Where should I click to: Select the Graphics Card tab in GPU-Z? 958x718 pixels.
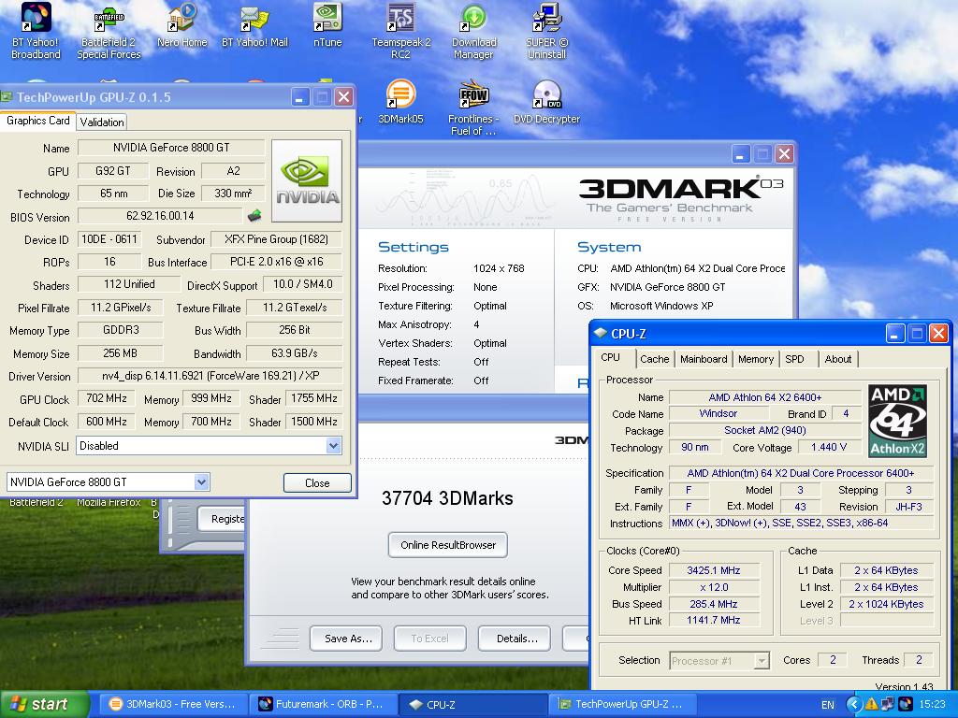click(x=37, y=121)
